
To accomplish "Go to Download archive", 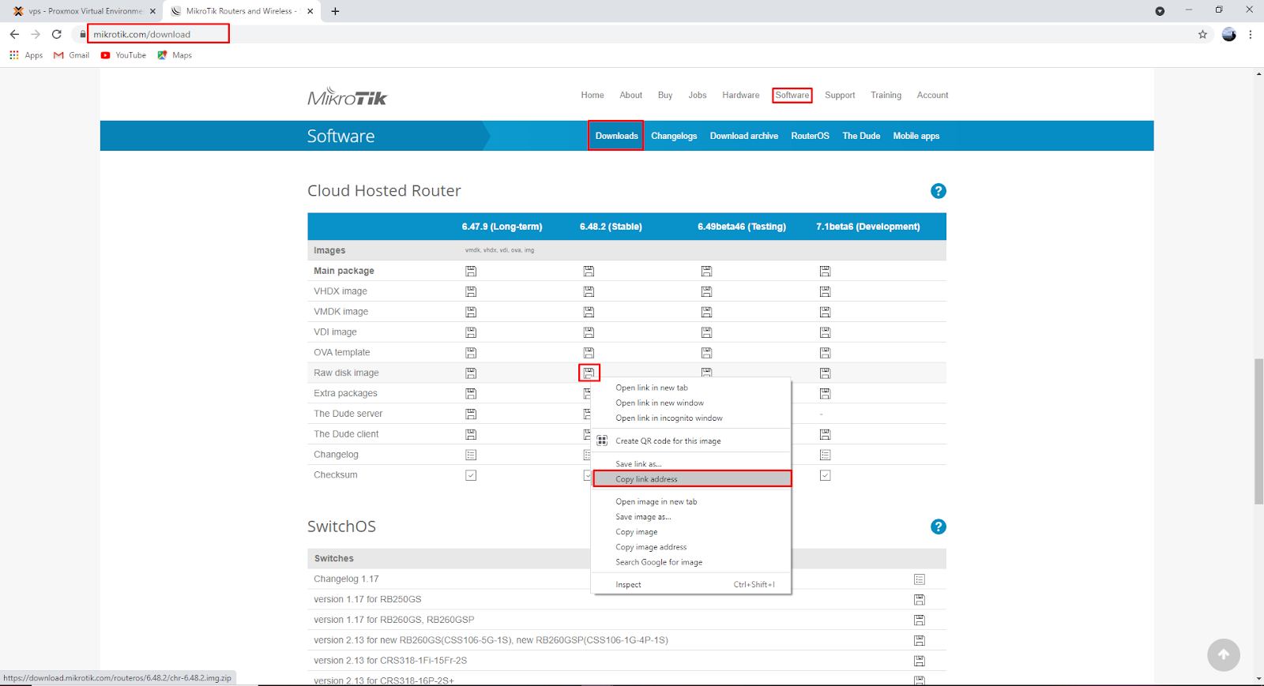I will [x=744, y=136].
